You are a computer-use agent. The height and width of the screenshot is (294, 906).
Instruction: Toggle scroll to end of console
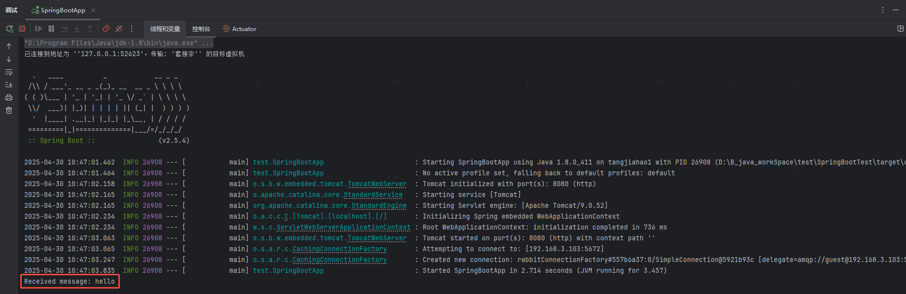(9, 85)
